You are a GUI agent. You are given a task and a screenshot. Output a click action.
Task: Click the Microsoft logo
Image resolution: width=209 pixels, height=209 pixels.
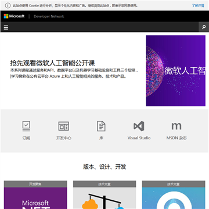[14, 16]
